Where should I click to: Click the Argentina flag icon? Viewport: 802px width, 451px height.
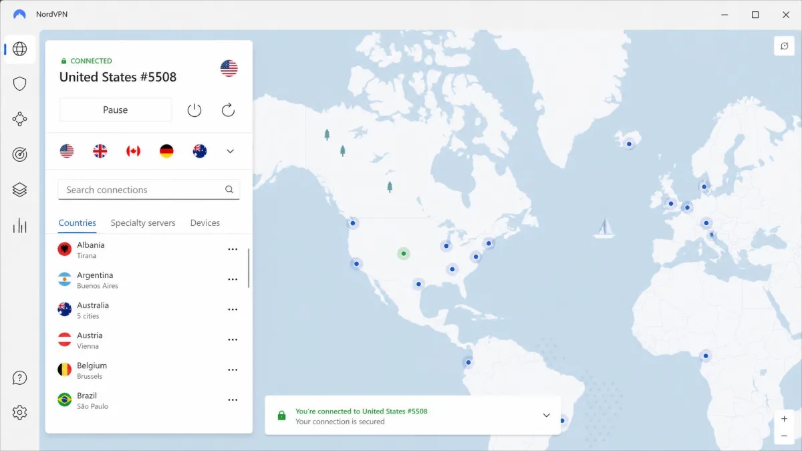click(65, 279)
